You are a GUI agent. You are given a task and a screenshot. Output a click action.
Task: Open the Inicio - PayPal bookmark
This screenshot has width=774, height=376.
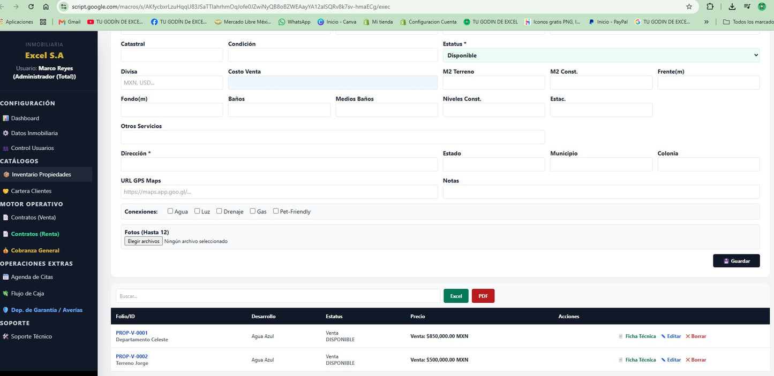(608, 22)
